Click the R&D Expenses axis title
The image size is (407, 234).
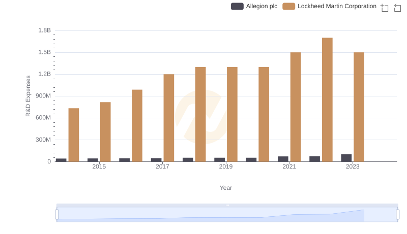pos(28,96)
